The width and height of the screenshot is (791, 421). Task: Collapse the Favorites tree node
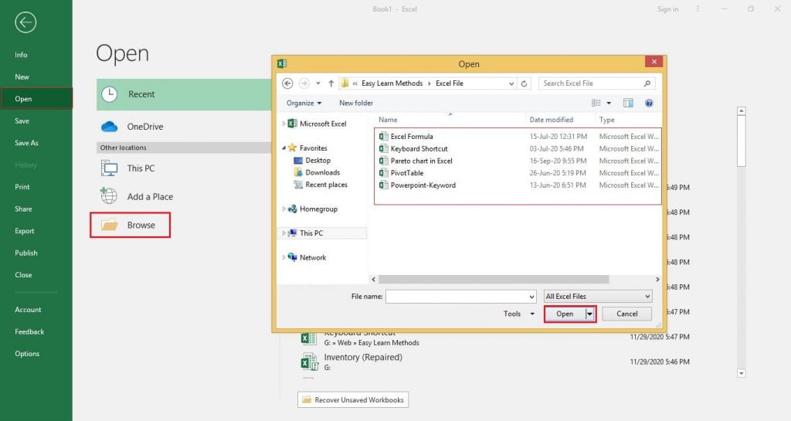pyautogui.click(x=283, y=148)
